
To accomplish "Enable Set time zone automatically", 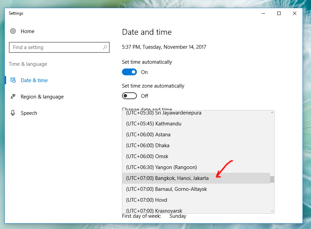I will (x=129, y=96).
